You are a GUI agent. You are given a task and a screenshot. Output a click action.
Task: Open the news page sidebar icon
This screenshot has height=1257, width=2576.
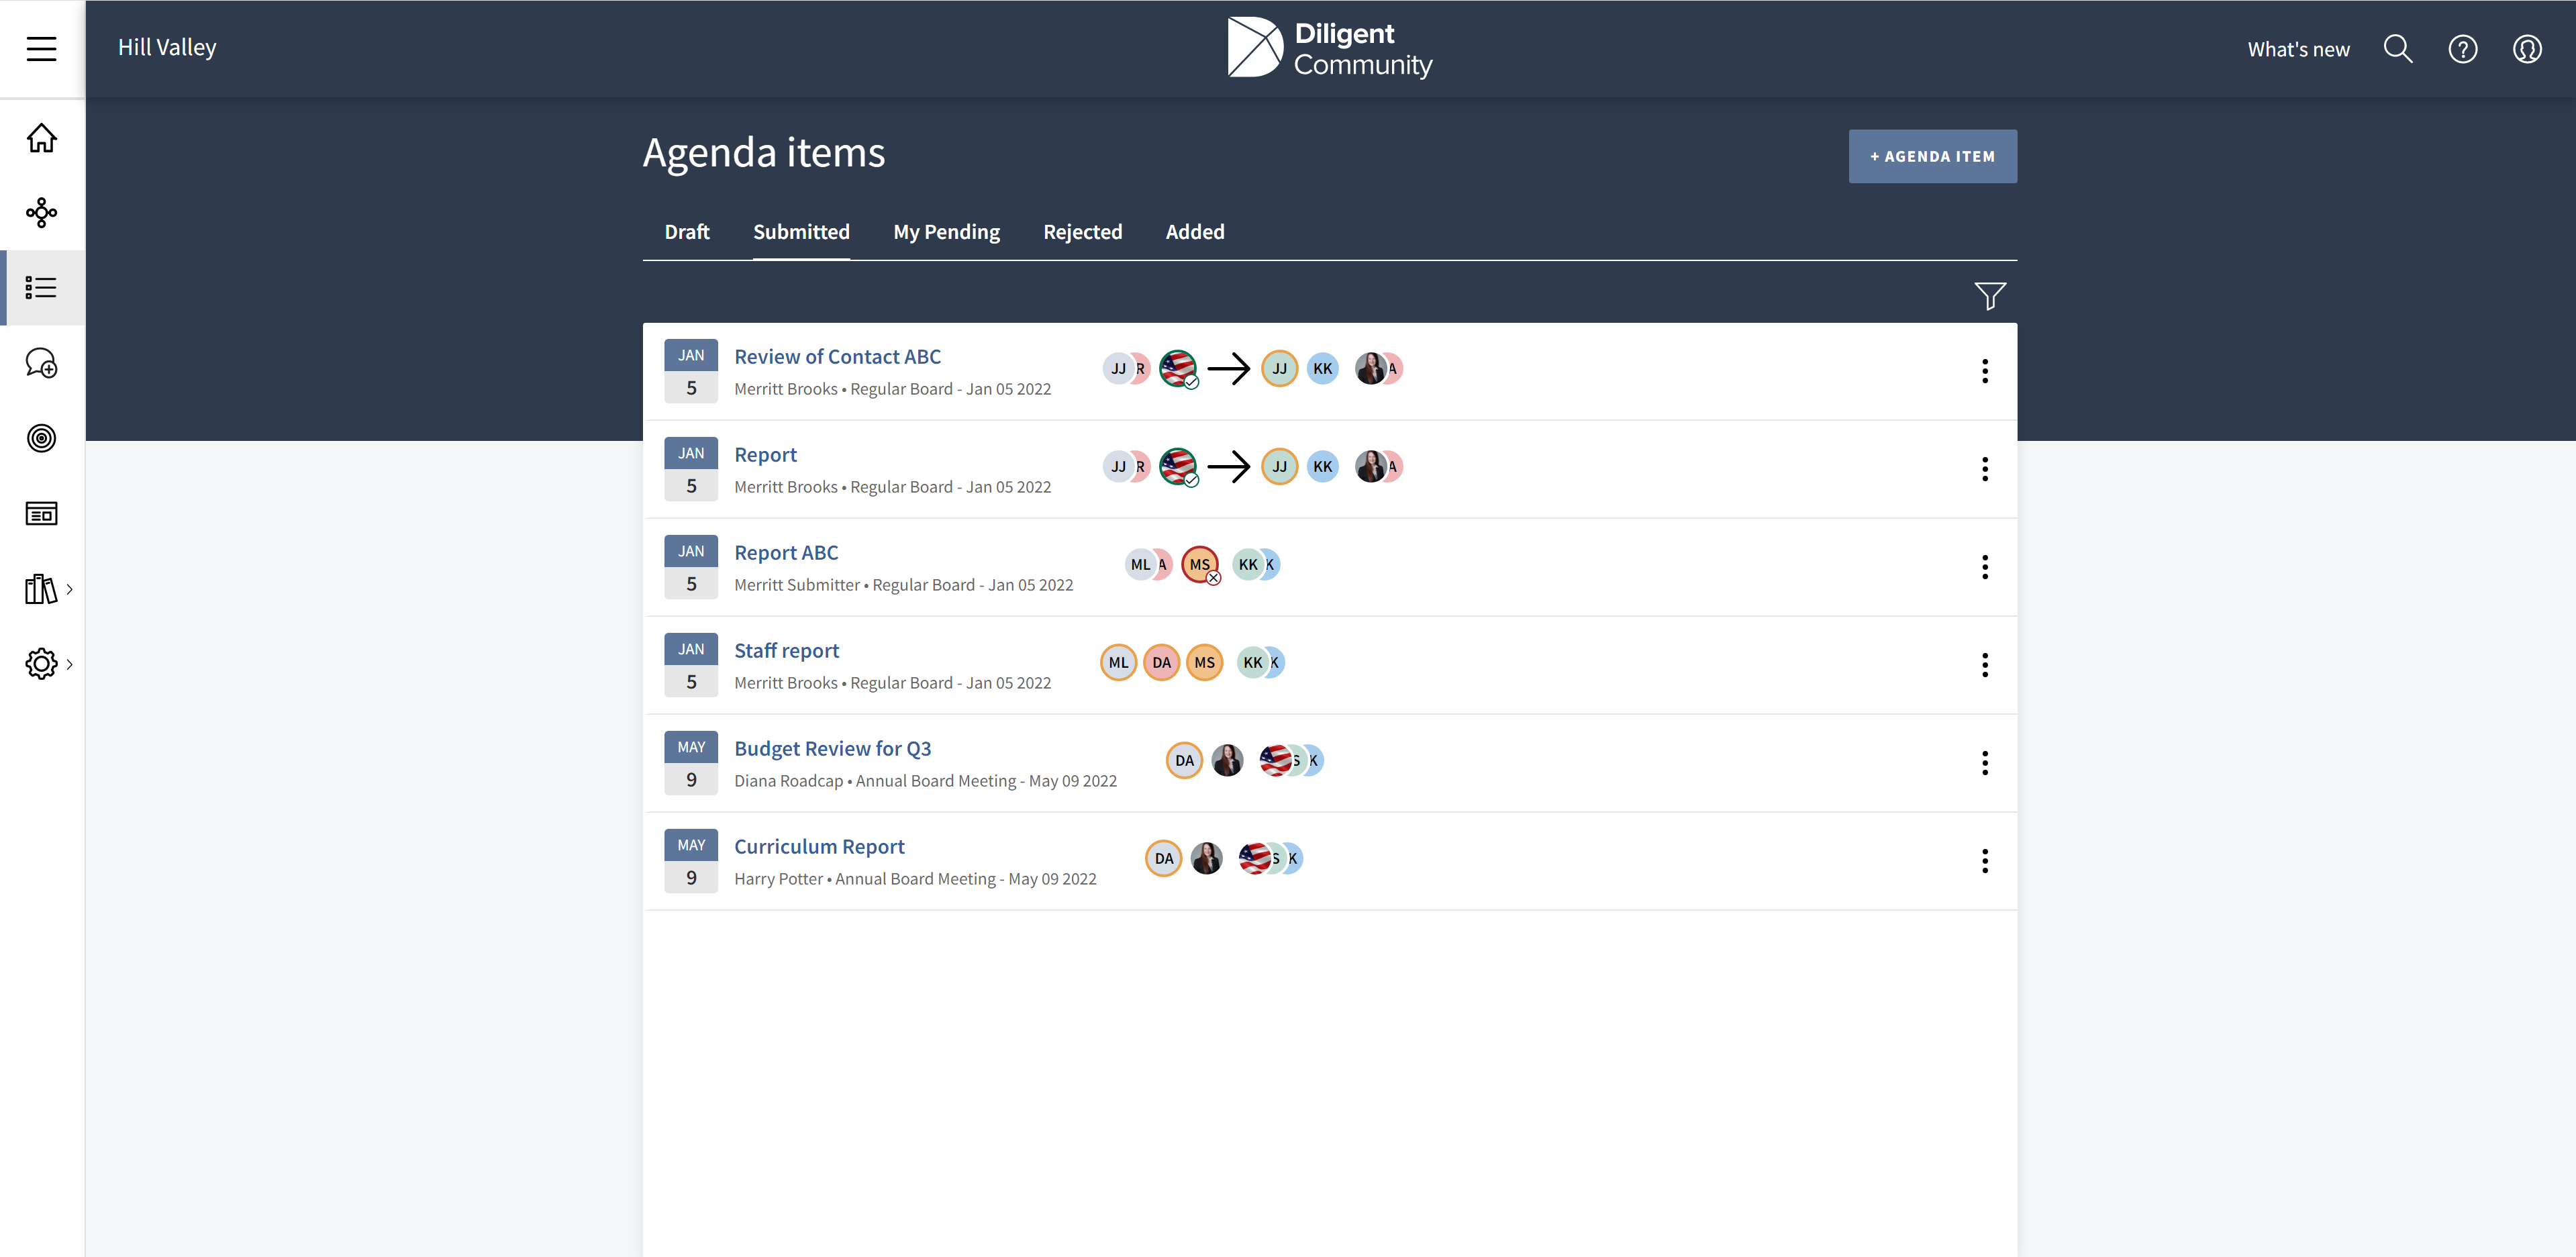point(41,514)
